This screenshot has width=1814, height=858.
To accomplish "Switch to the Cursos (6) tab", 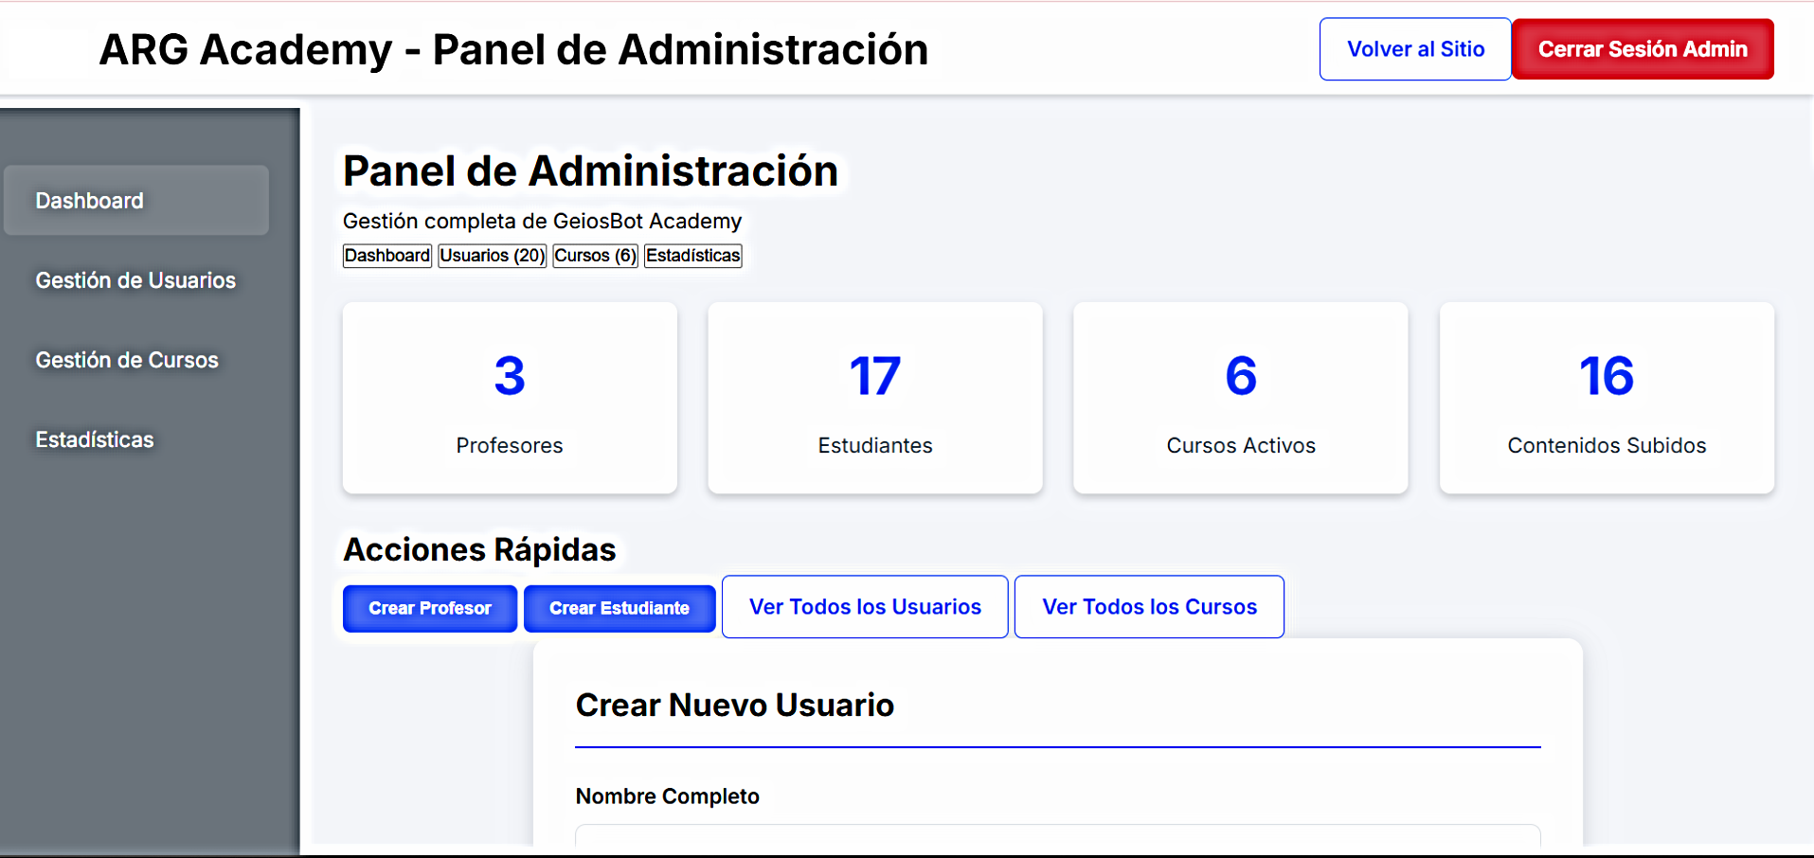I will click(595, 255).
